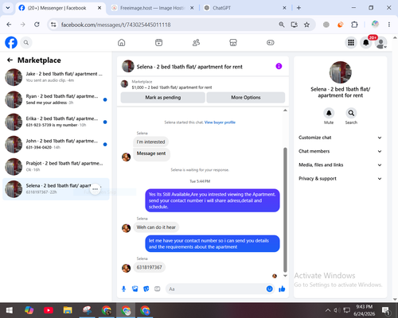Click the chat scroll up arrow
The image size is (398, 318).
(x=285, y=111)
